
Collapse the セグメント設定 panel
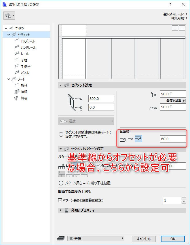coord(61,85)
